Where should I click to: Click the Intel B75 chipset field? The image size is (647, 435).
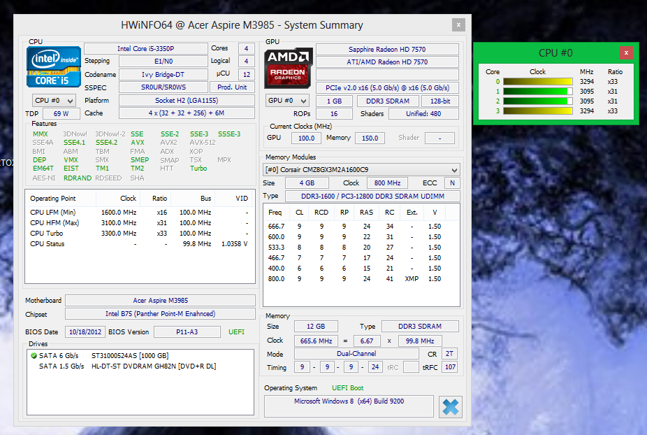(161, 313)
